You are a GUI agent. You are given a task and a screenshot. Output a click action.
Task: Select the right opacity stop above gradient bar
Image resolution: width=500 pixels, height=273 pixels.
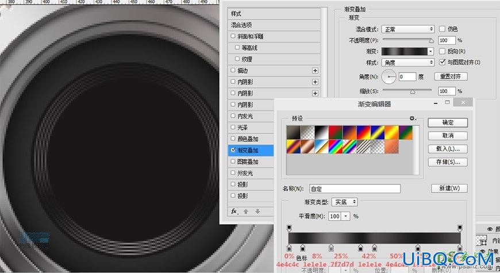(460, 228)
